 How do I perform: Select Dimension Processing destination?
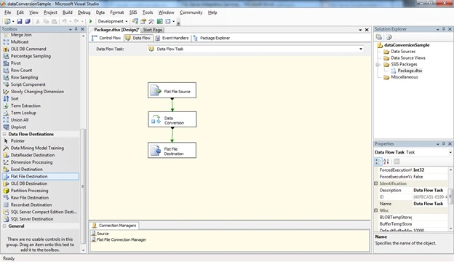point(31,162)
